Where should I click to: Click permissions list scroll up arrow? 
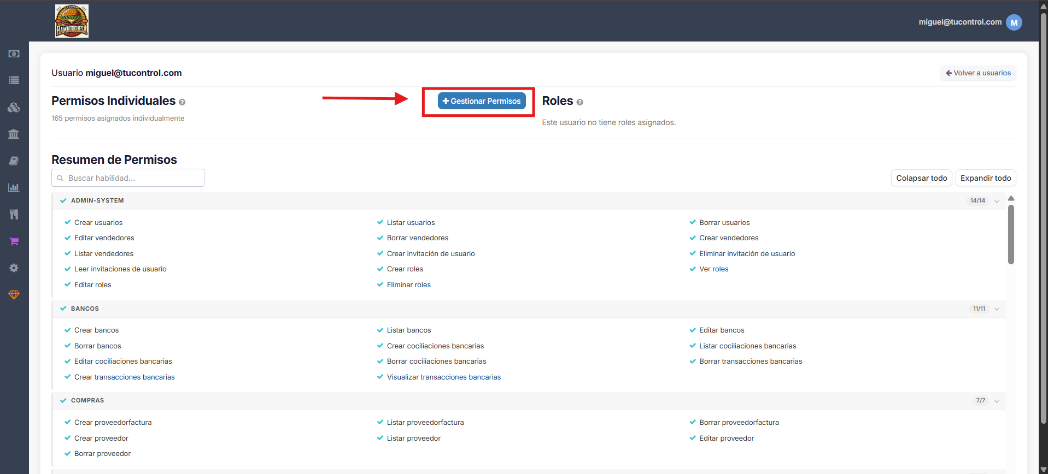pyautogui.click(x=1011, y=198)
